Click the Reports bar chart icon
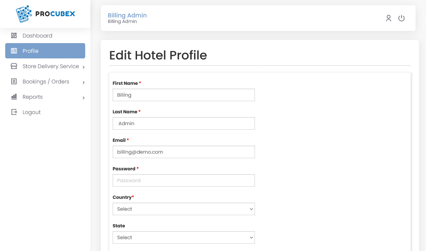Image resolution: width=426 pixels, height=251 pixels. click(x=14, y=97)
